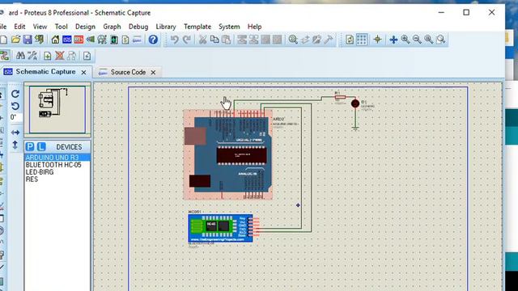Screen dimensions: 518x291
Task: Toggle the false origin crosshair icon
Action: 377,40
